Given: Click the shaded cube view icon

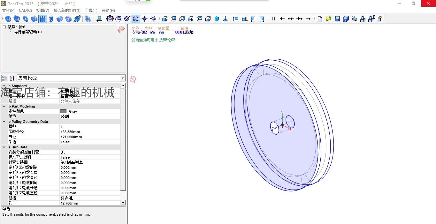Looking at the screenshot, I should pyautogui.click(x=217, y=19).
